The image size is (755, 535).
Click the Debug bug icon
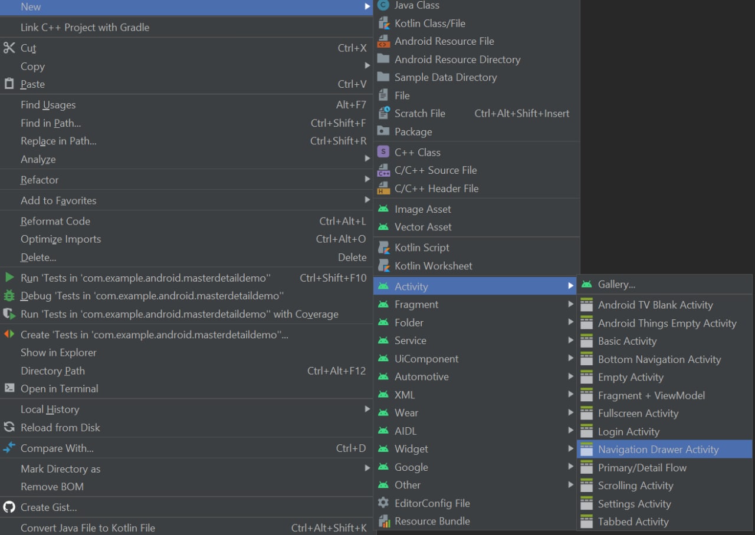[x=9, y=295]
